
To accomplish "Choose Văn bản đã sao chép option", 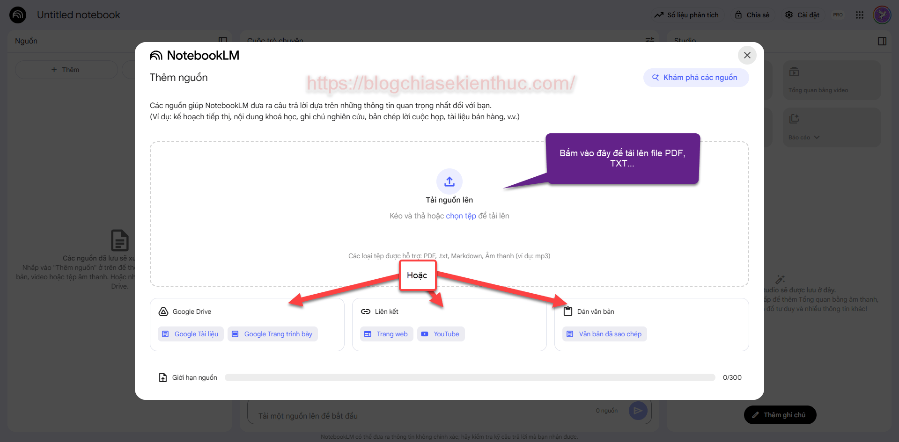I will coord(604,334).
